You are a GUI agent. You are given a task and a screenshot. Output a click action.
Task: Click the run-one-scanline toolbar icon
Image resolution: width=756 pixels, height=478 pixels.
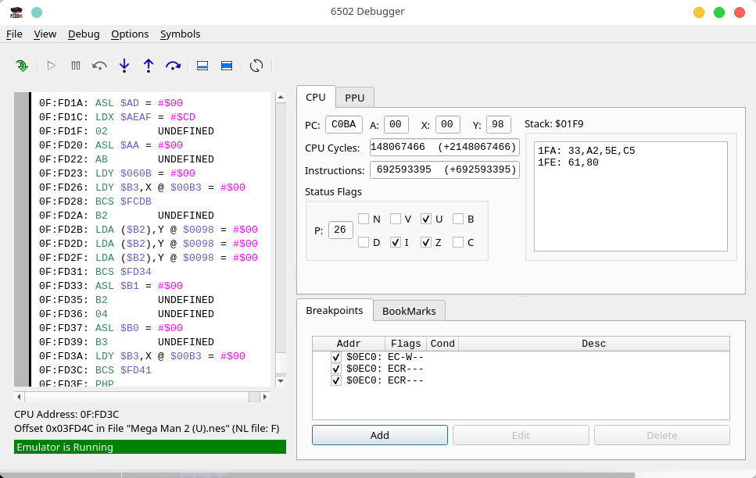tap(202, 66)
